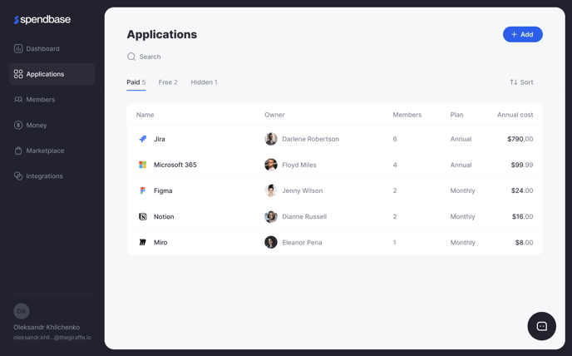Click the Notion app icon
The width and height of the screenshot is (572, 356).
pos(143,216)
